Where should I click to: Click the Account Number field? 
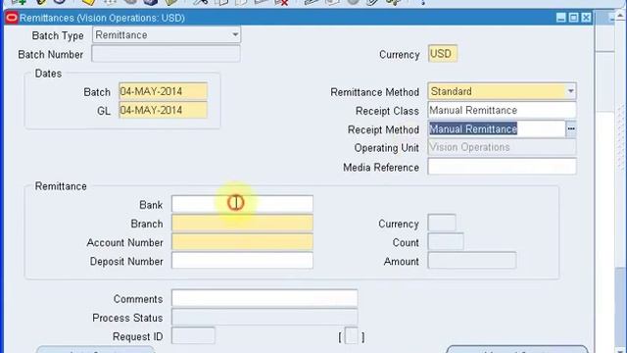click(x=242, y=242)
